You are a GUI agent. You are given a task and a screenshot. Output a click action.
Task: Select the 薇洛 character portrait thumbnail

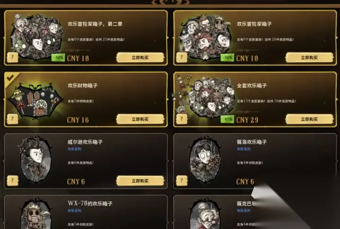click(x=205, y=160)
